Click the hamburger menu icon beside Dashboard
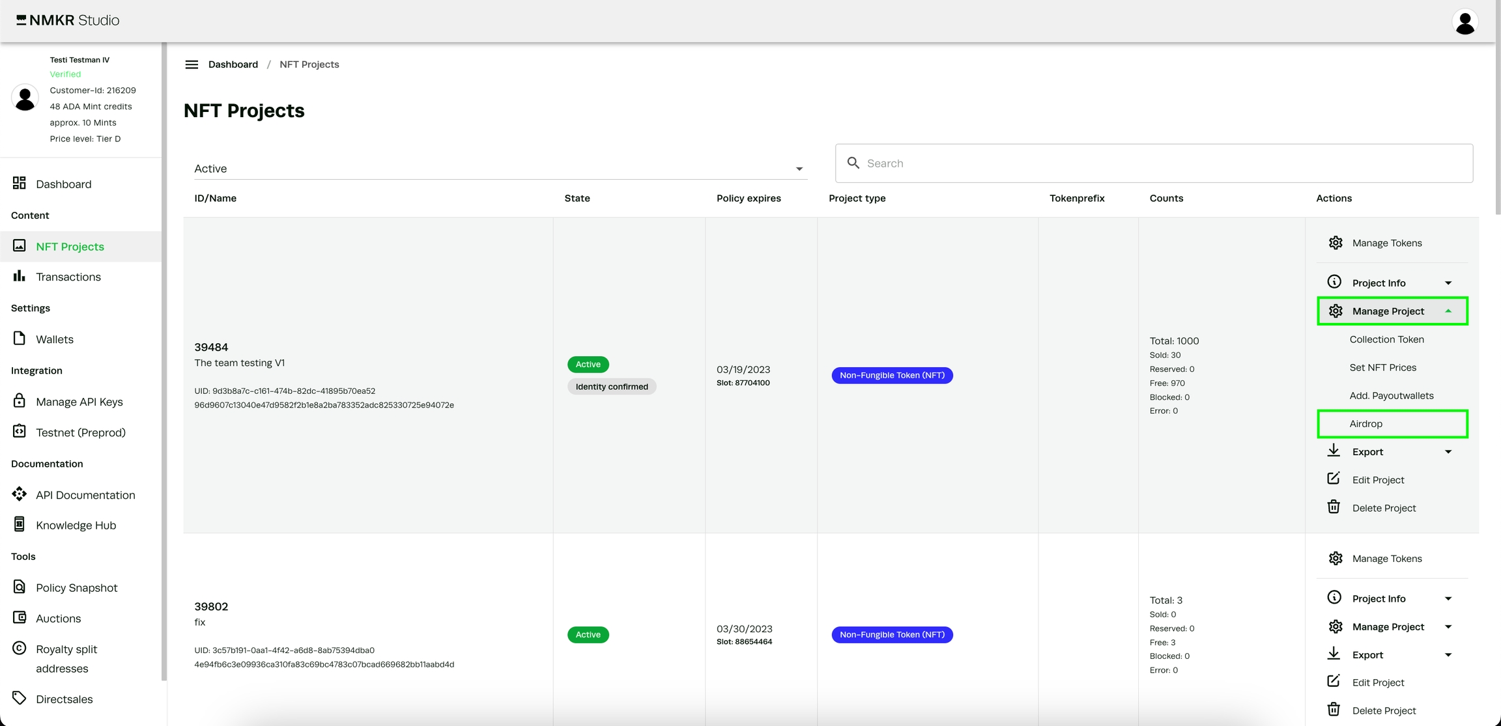1501x726 pixels. pyautogui.click(x=192, y=64)
